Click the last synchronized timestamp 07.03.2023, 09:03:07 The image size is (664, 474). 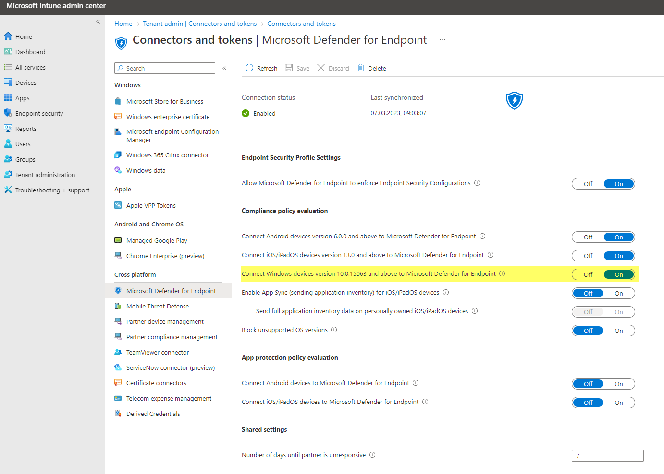pos(398,113)
